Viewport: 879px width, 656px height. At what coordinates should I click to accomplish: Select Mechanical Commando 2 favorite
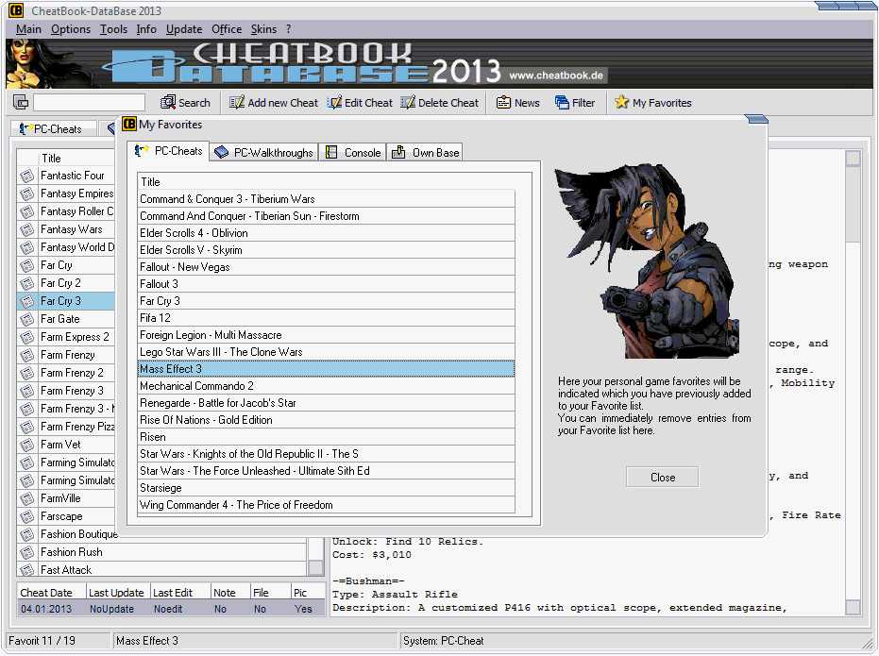pyautogui.click(x=327, y=386)
